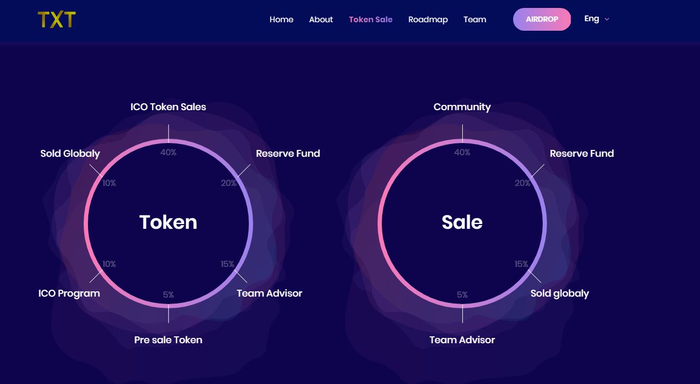Select Sold globaly label on Sale chart
This screenshot has height=384, width=700.
560,293
